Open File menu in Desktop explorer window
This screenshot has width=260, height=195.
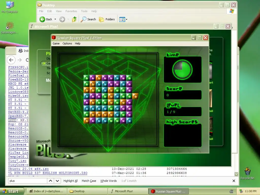click(x=41, y=11)
